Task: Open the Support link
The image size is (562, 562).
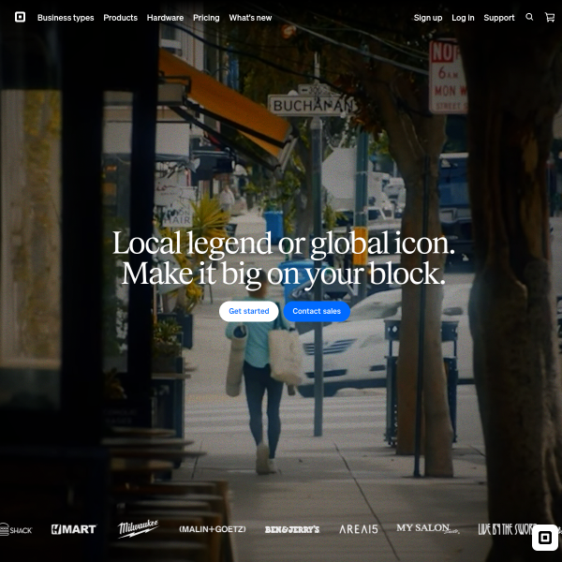Action: pyautogui.click(x=499, y=18)
